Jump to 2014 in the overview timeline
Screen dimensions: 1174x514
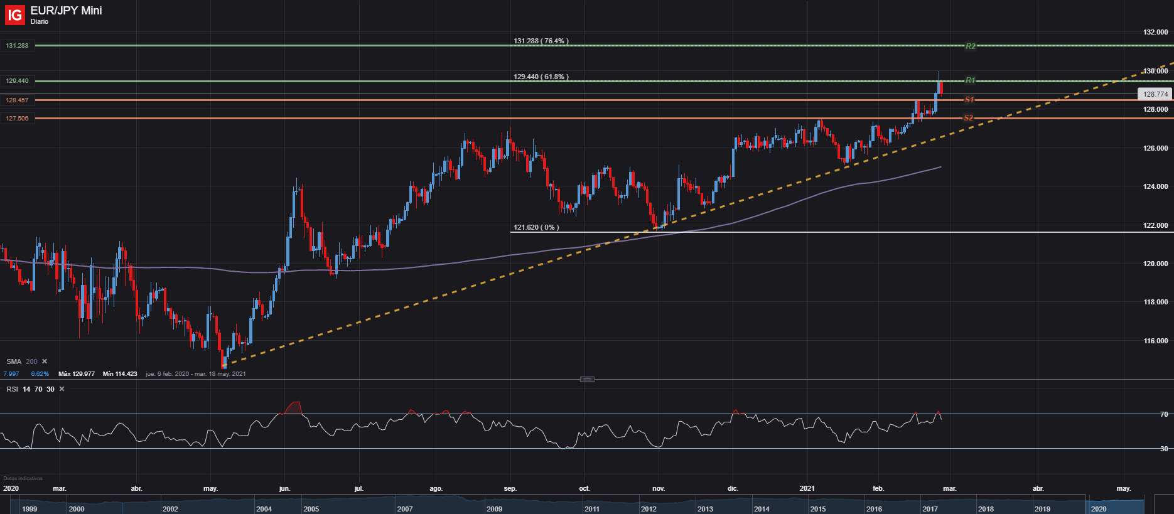pyautogui.click(x=762, y=509)
